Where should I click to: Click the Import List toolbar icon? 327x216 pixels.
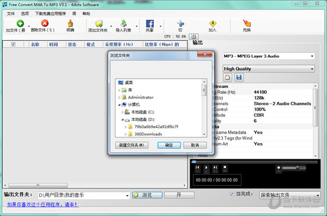[x=124, y=23]
